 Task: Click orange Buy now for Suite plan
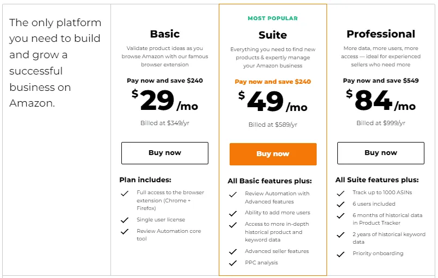pos(273,154)
